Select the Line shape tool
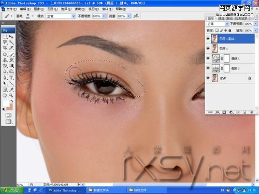This screenshot has height=194, width=259. [11, 83]
